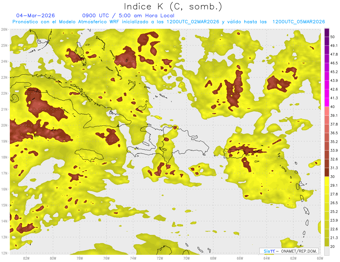This screenshot has width=340, height=262.
Task: Click the longitude label '74W'
Action: [133, 258]
